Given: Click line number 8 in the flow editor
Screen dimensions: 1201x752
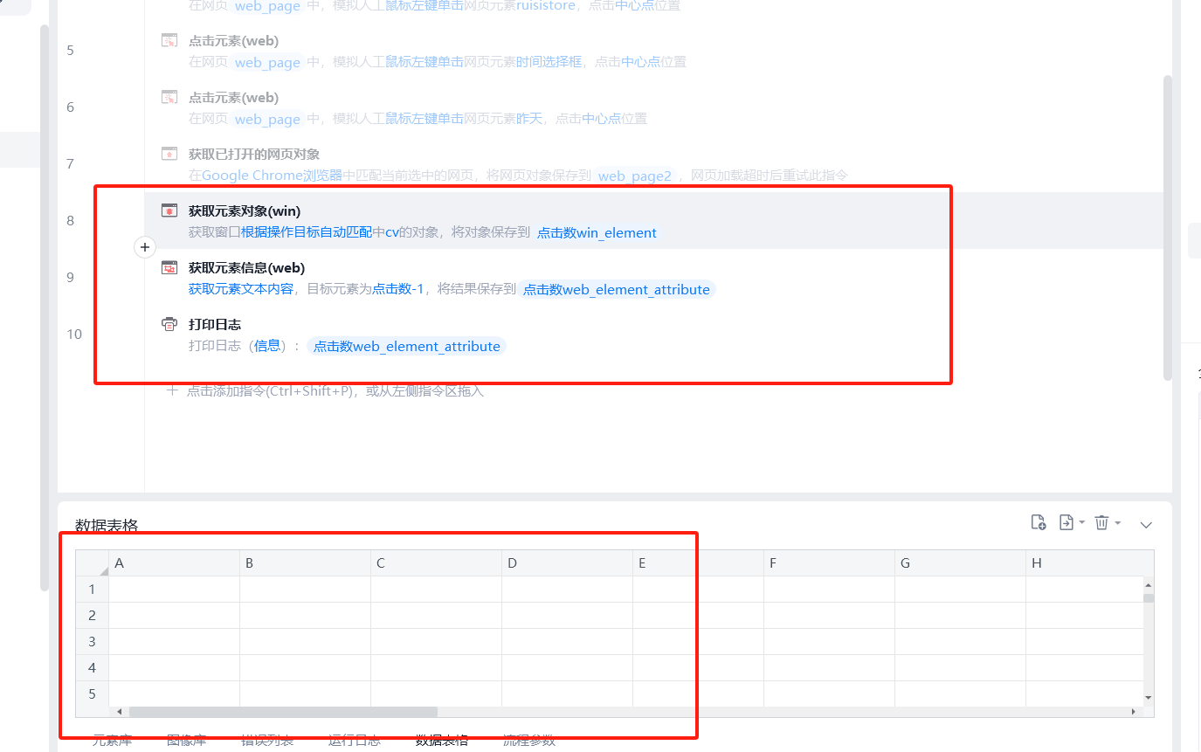Looking at the screenshot, I should pyautogui.click(x=71, y=221).
